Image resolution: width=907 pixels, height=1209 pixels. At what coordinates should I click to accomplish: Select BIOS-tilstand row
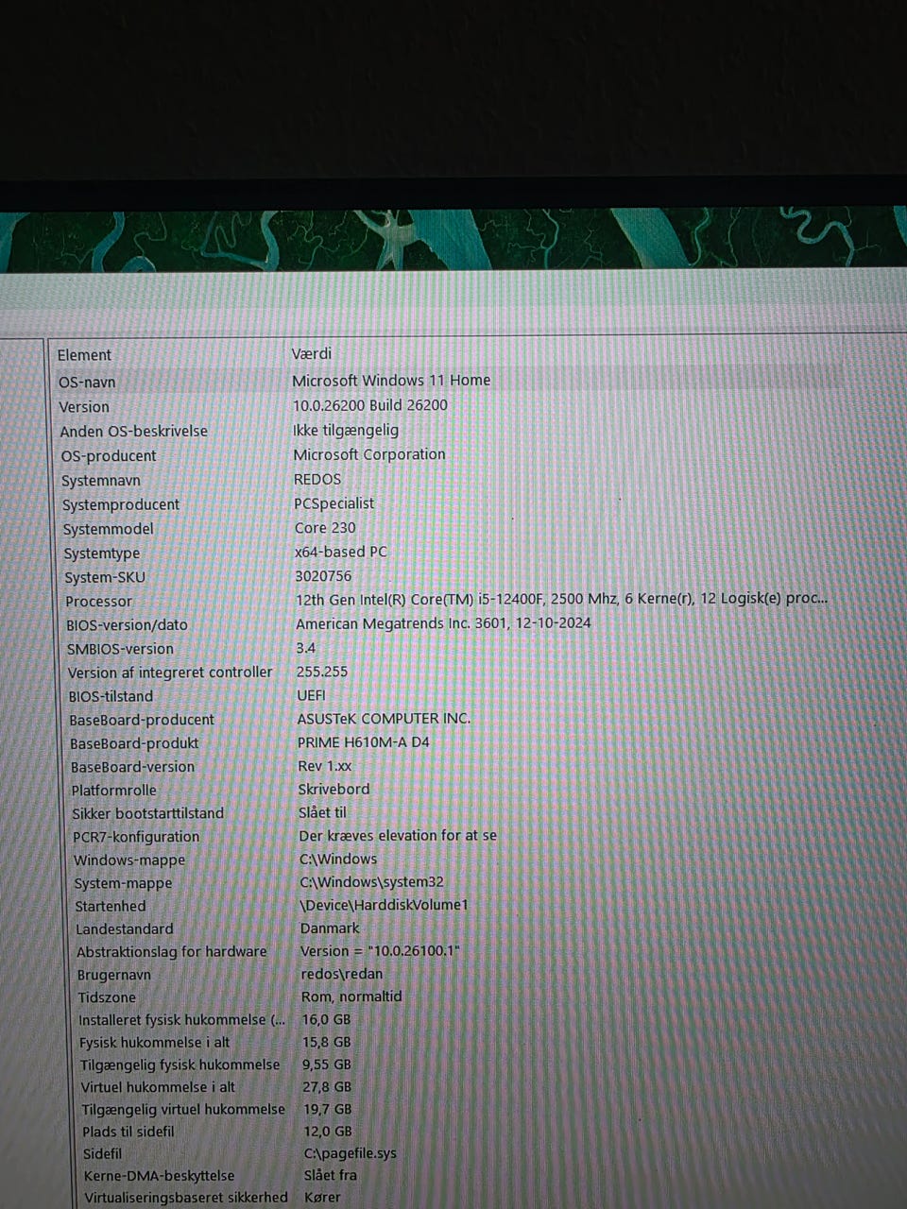(x=111, y=696)
